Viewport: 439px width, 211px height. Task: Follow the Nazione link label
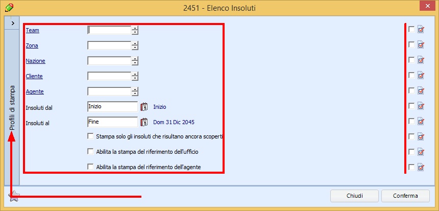[35, 61]
